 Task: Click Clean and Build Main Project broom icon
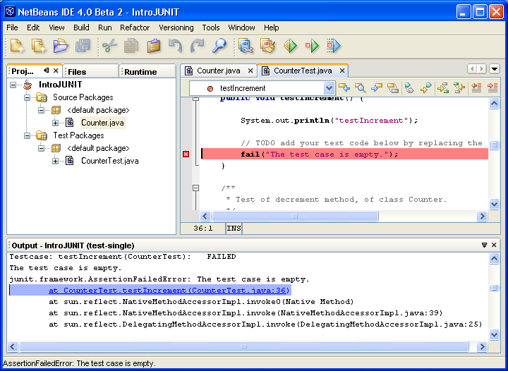[x=267, y=45]
